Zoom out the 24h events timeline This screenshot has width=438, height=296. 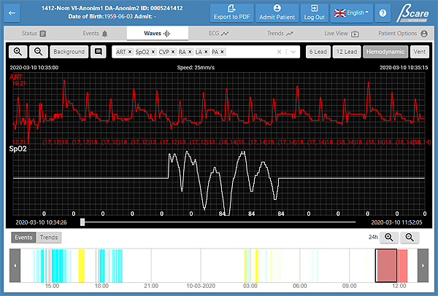coord(410,238)
